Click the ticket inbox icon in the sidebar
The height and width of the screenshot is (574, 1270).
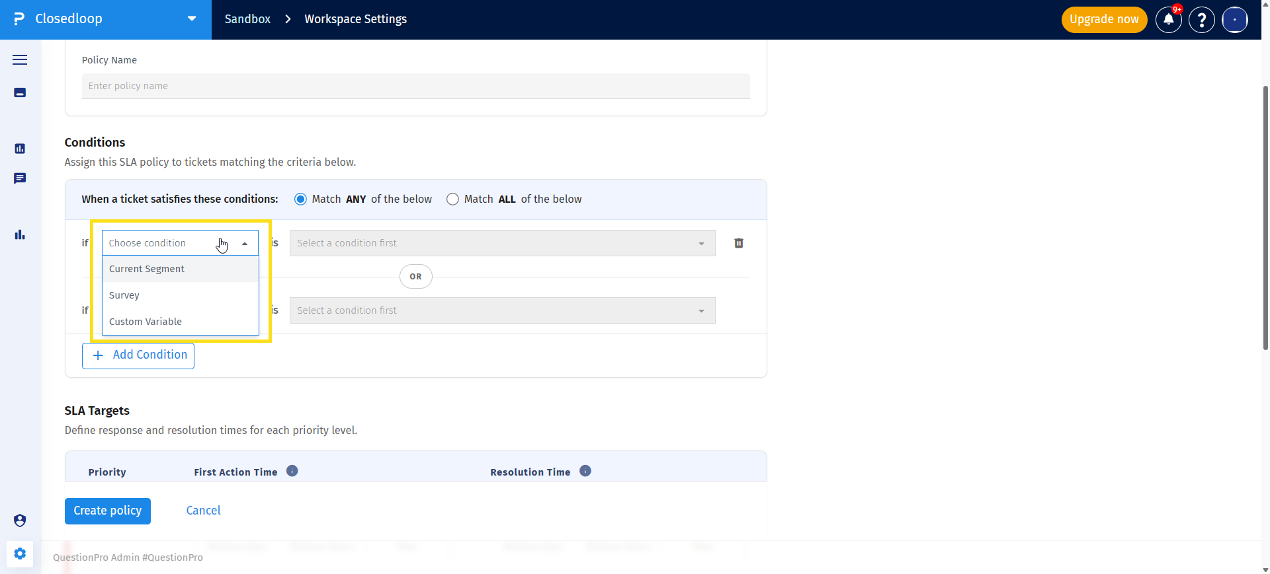(x=20, y=92)
